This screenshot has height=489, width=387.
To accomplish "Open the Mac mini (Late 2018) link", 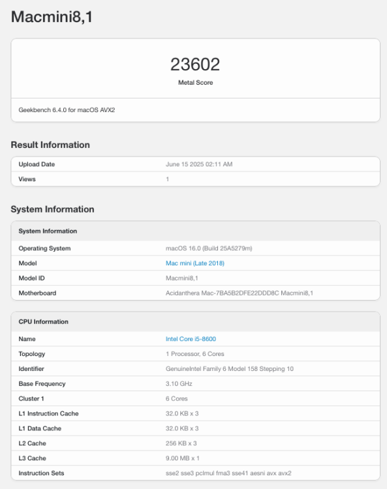I will click(x=194, y=263).
